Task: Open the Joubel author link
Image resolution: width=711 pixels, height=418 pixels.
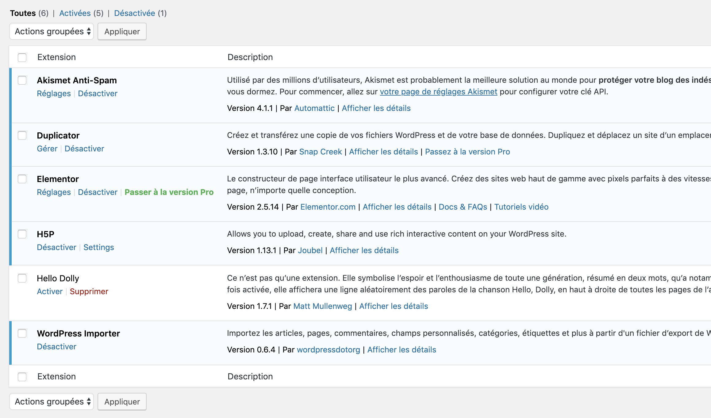Action: click(x=310, y=250)
